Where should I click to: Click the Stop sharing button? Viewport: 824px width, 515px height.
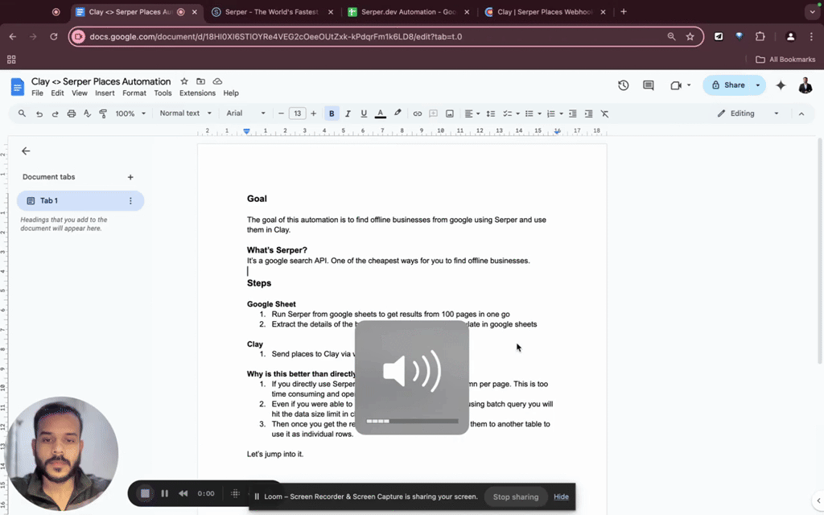tap(515, 496)
